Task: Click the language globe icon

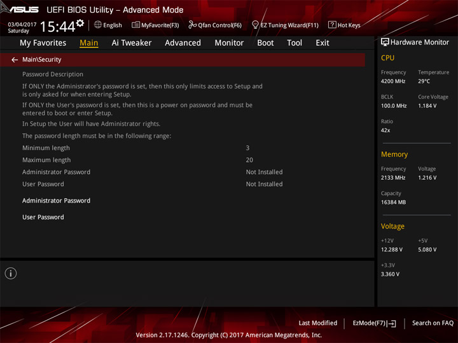Action: tap(98, 25)
